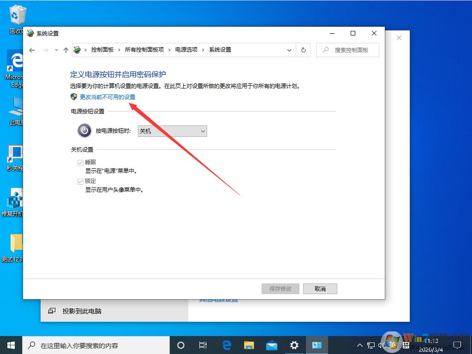Viewport: 472px width, 354px height.
Task: Open the 修复开机 desktop icon
Action: tap(14, 201)
